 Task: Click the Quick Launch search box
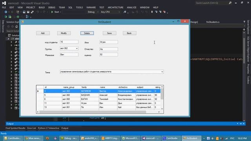click(211, 3)
